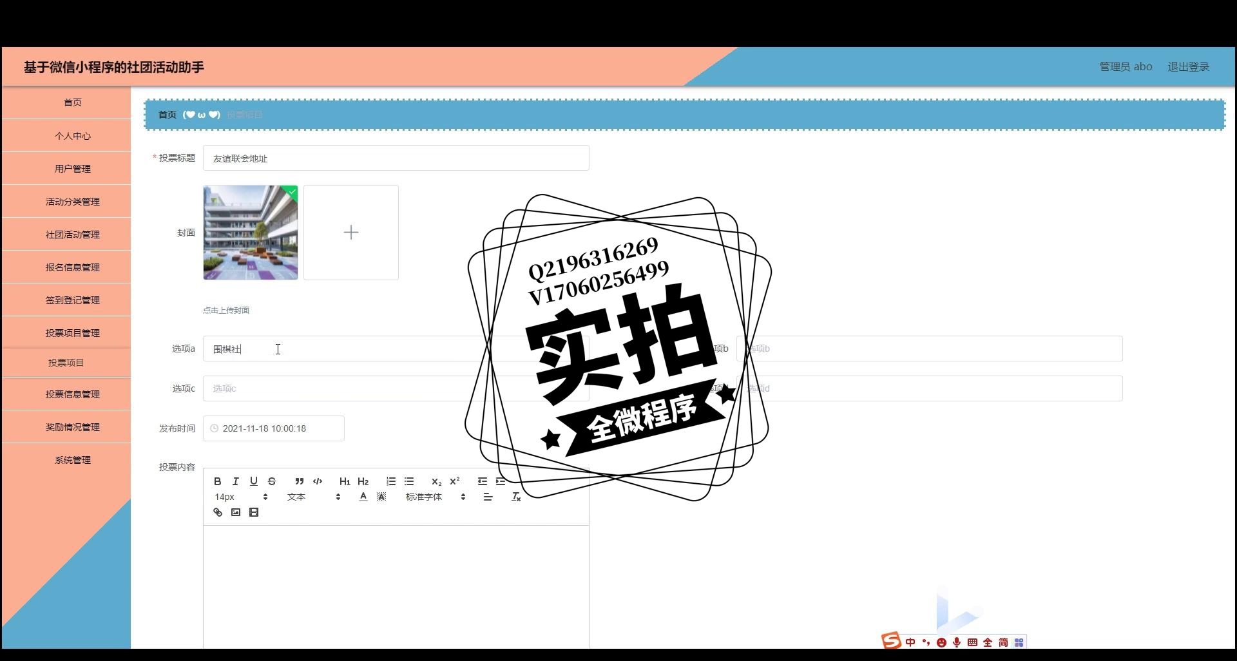Image resolution: width=1237 pixels, height=661 pixels.
Task: Create an ordered numbered list
Action: (391, 481)
